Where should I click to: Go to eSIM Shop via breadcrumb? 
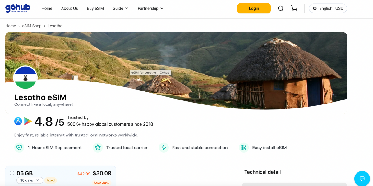(x=32, y=26)
